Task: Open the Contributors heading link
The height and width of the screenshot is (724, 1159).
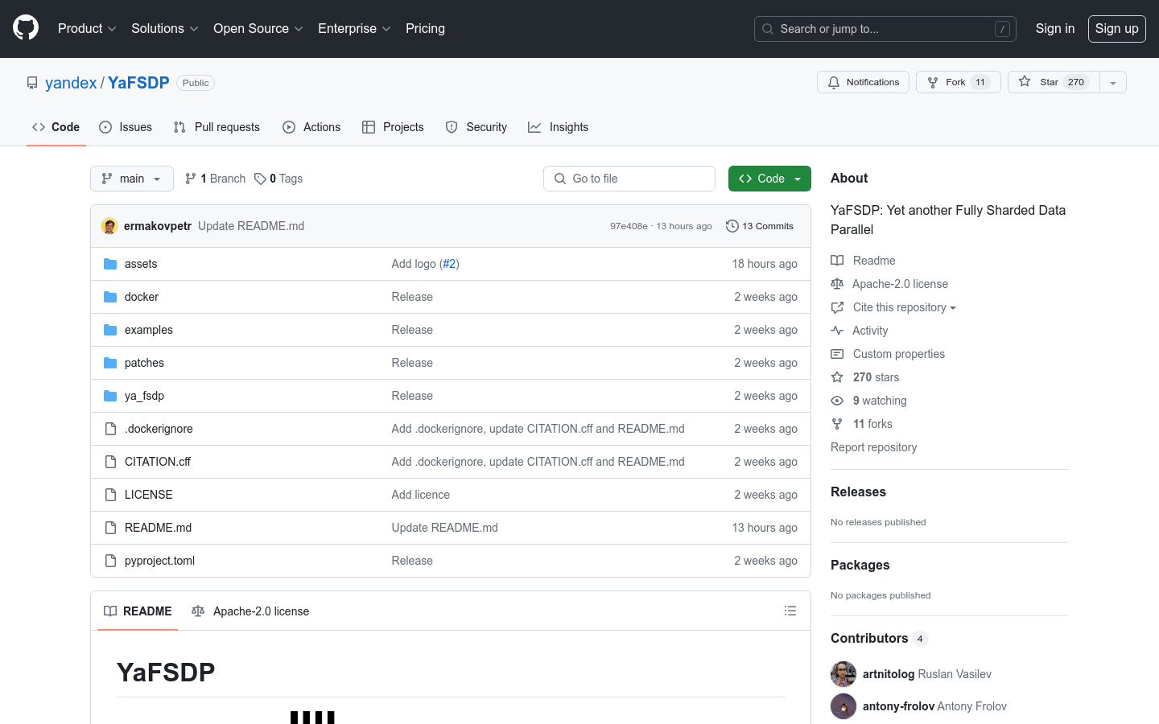Action: pyautogui.click(x=879, y=638)
